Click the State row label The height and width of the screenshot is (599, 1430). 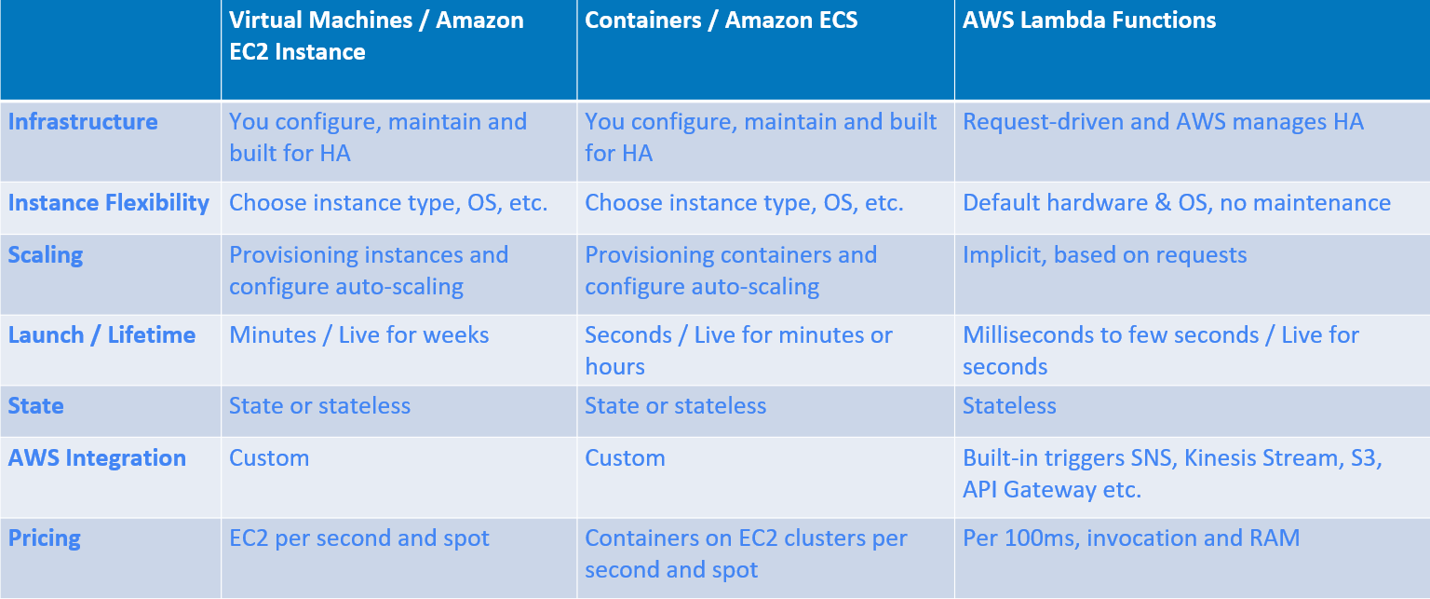click(x=36, y=406)
